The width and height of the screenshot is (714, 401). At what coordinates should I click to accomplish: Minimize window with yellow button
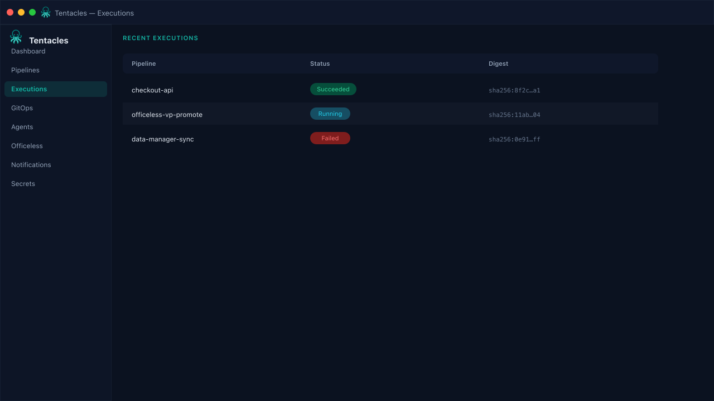coord(21,12)
